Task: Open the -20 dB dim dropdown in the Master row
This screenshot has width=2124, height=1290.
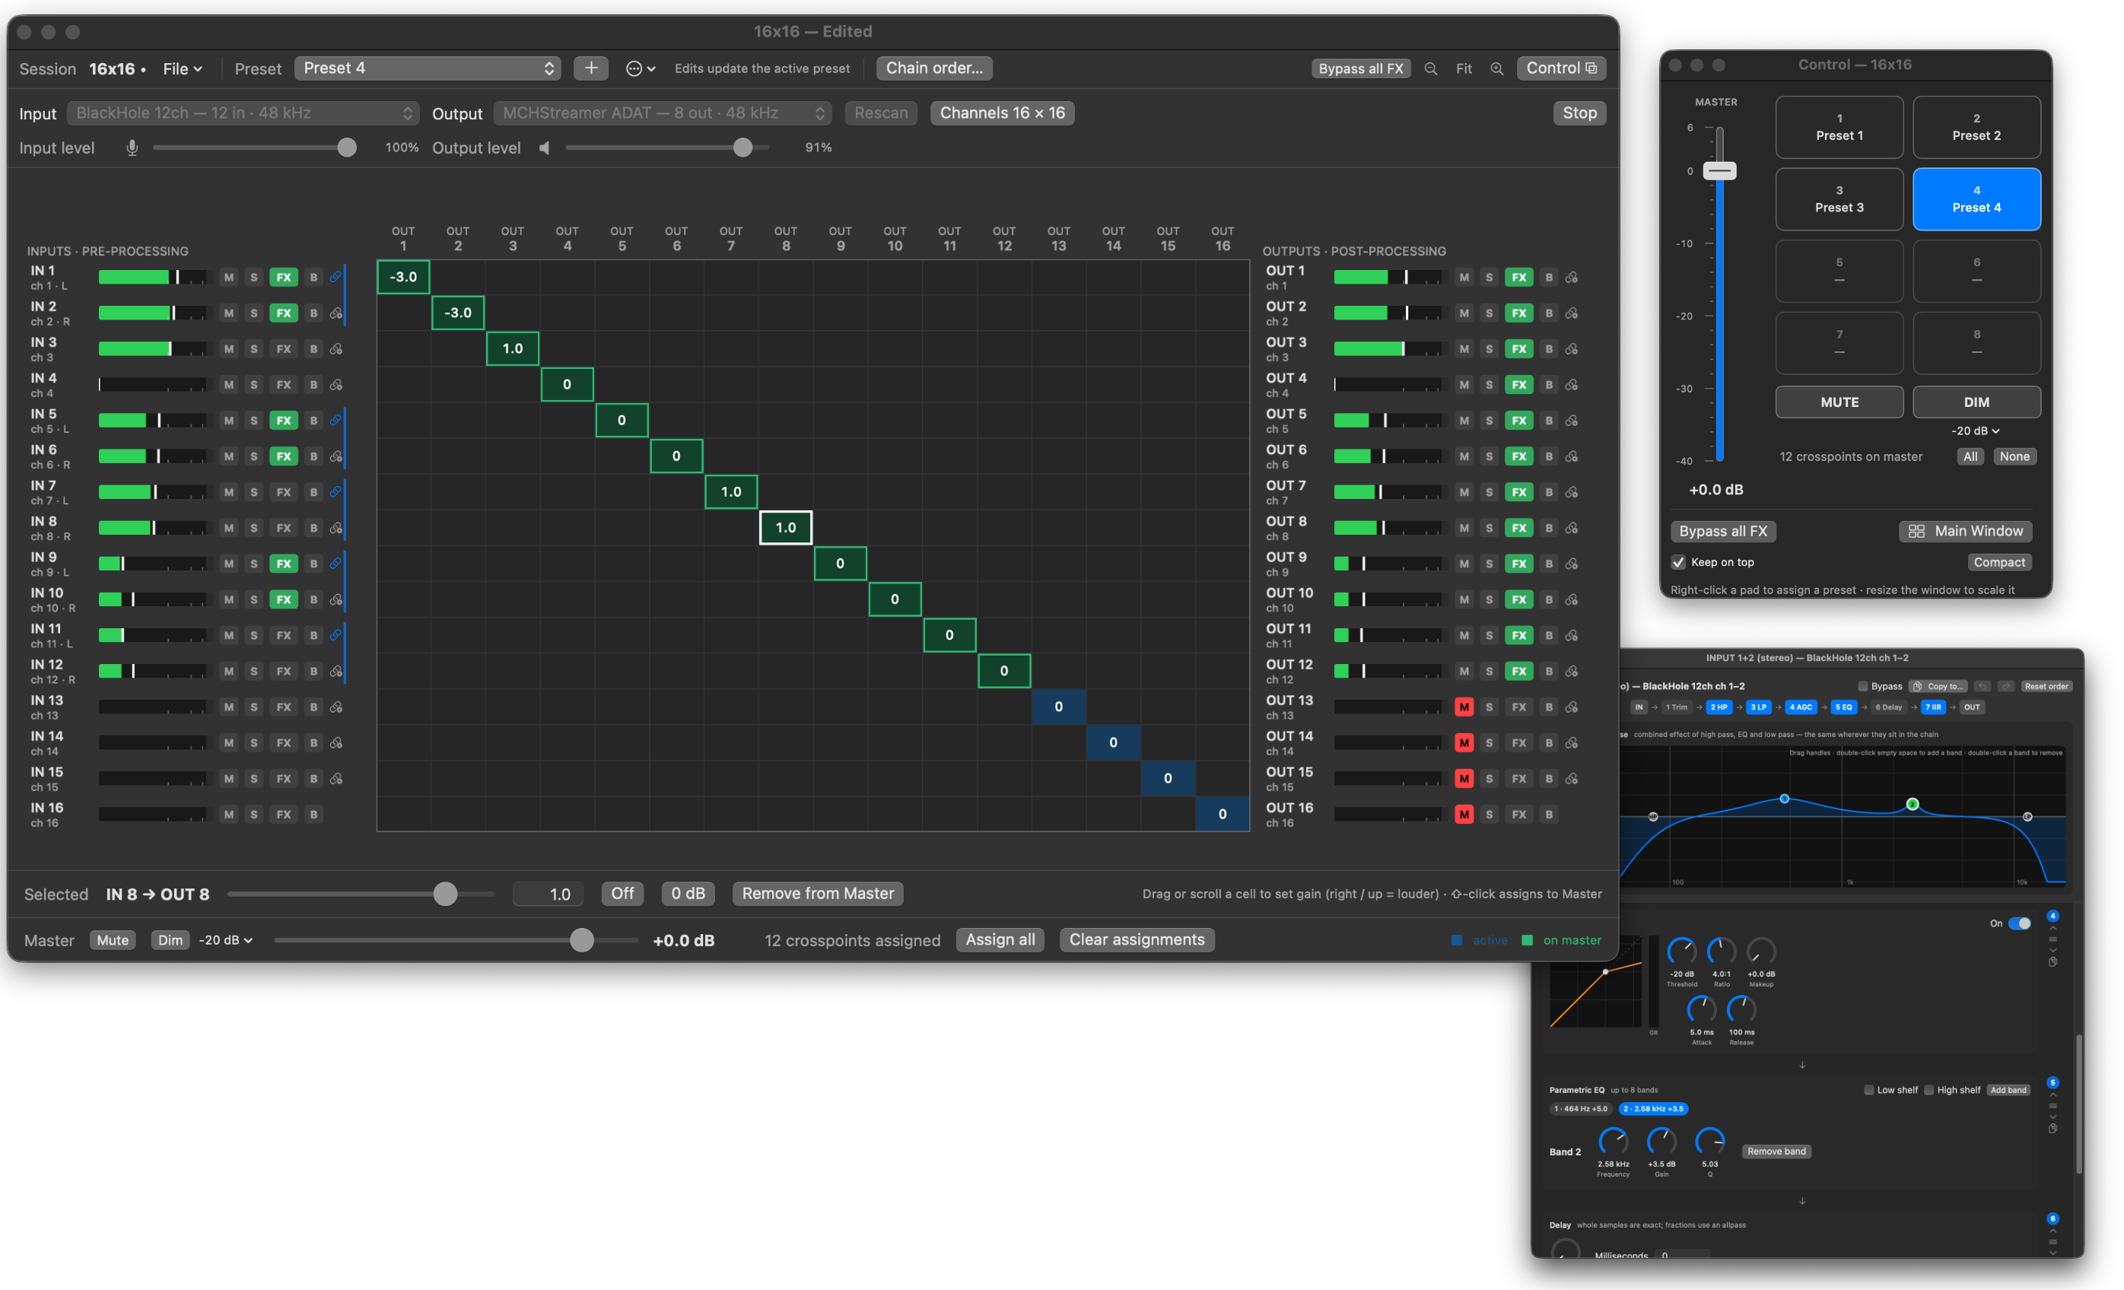Action: pos(226,940)
